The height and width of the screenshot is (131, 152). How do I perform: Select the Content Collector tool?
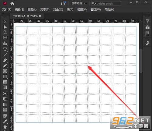[5, 43]
